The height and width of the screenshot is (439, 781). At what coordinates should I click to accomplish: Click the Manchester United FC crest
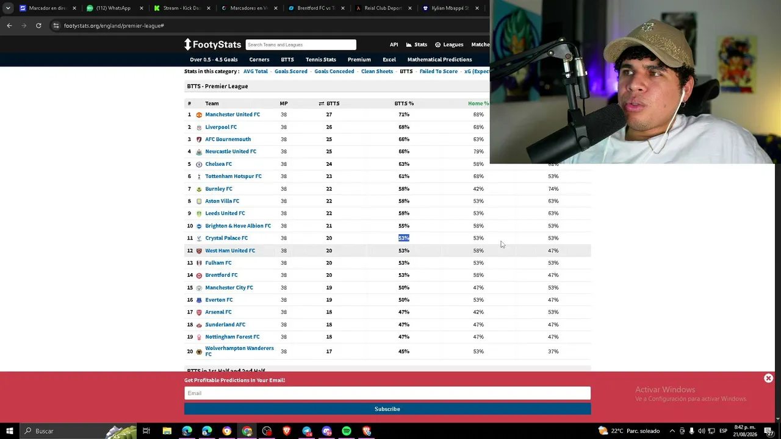(x=199, y=115)
